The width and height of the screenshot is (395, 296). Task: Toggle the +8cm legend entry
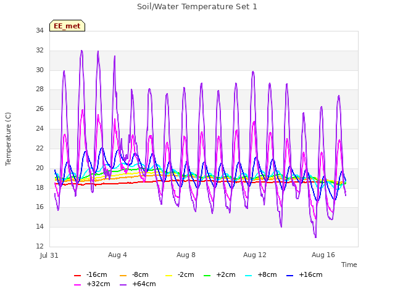260,274
